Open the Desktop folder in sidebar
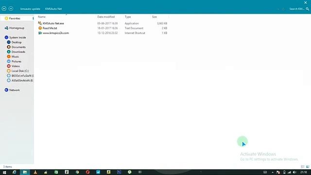The height and width of the screenshot is (175, 311). [16, 42]
